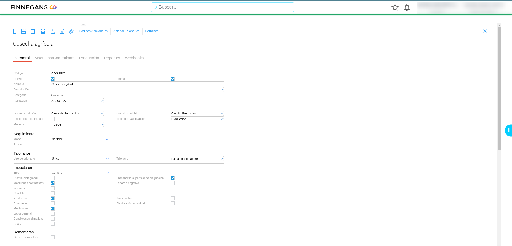Uncheck the Activo checkbox
The height and width of the screenshot is (246, 512).
pyautogui.click(x=53, y=79)
